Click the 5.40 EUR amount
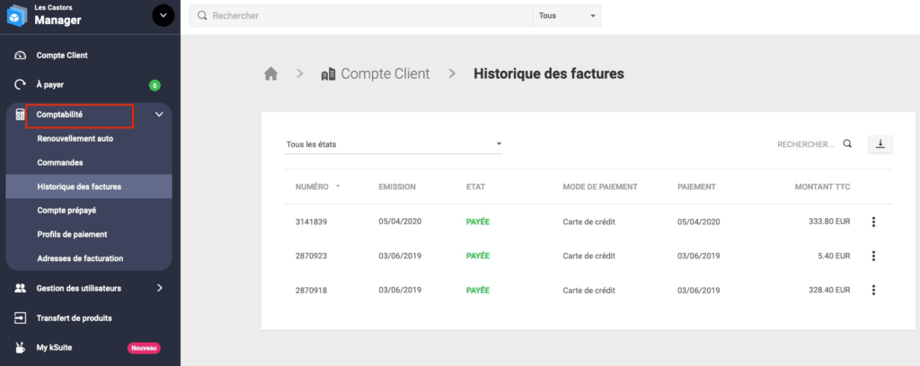 coord(834,256)
